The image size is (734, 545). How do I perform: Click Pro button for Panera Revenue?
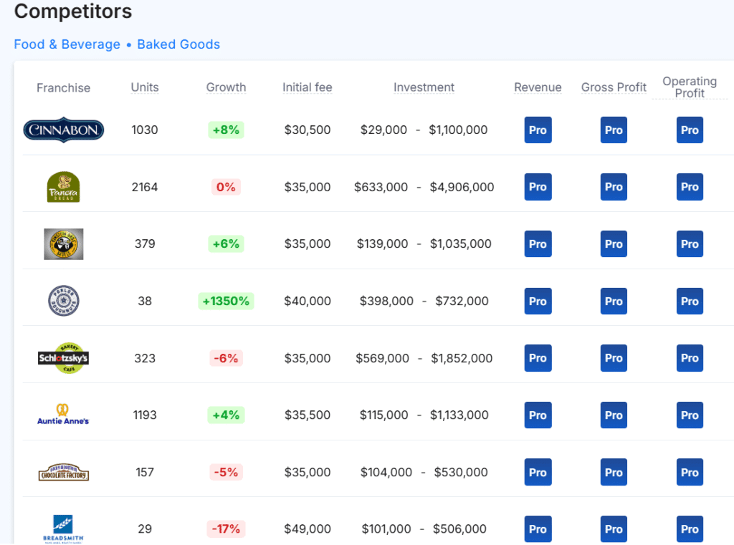coord(538,187)
